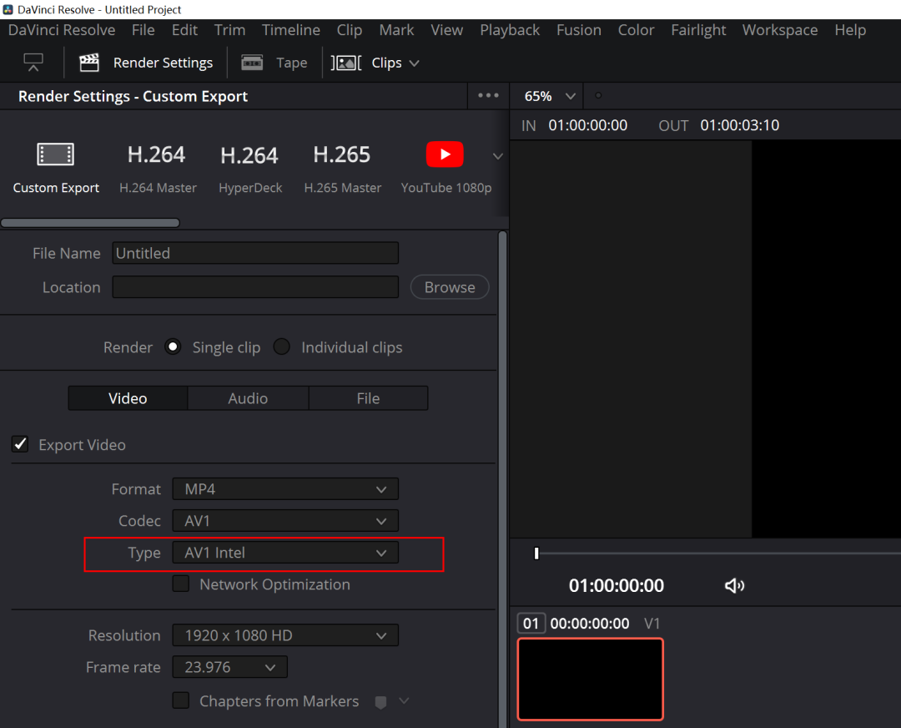Open the Codec dropdown showing AV1
901x728 pixels.
tap(285, 520)
